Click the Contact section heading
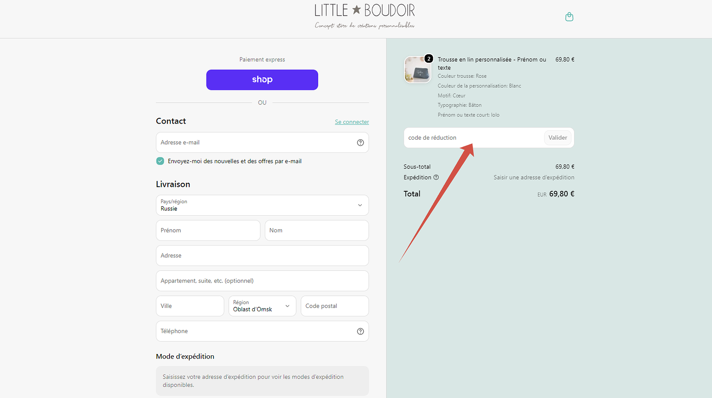Image resolution: width=712 pixels, height=398 pixels. point(171,121)
